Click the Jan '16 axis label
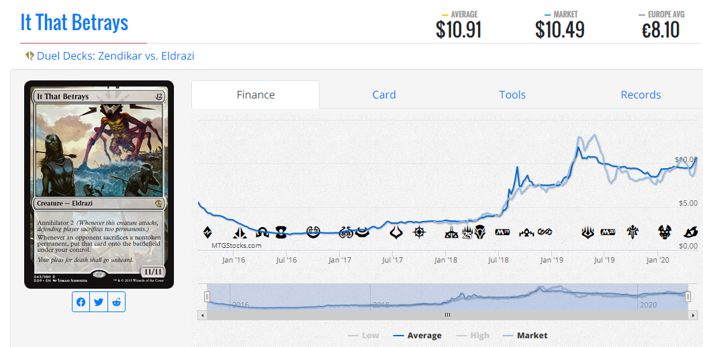703x347 pixels. 233,260
